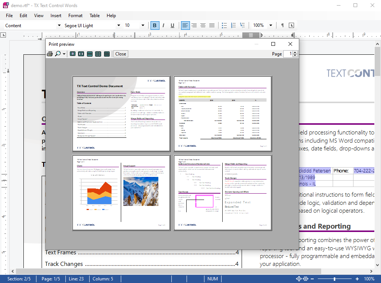Image resolution: width=381 pixels, height=283 pixels.
Task: Show paragraph control characters
Action: (x=282, y=25)
